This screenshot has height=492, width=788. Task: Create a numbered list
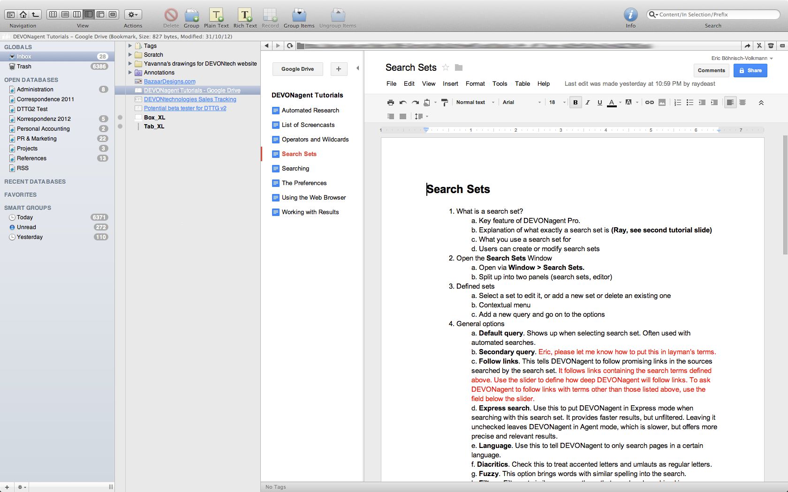(678, 102)
